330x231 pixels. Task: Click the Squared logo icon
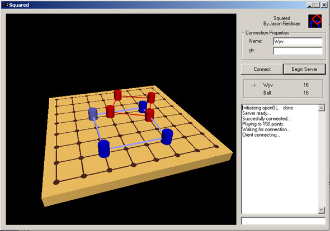point(315,21)
